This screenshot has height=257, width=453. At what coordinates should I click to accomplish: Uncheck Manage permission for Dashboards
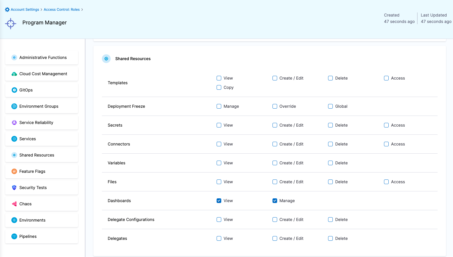coord(275,200)
